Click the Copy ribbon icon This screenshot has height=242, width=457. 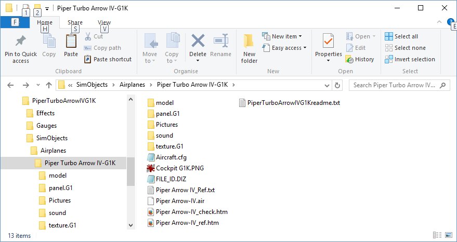(49, 41)
